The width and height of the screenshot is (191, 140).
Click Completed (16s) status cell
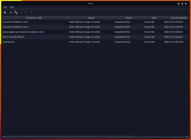click(129, 27)
